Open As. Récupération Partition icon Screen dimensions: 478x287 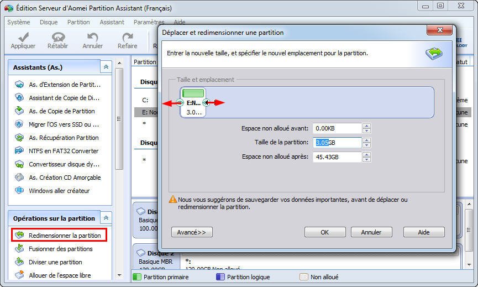tap(19, 138)
